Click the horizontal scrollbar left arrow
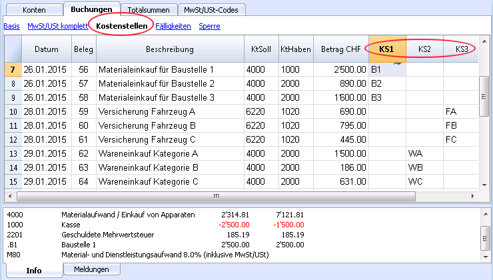The width and height of the screenshot is (493, 280). click(x=10, y=196)
